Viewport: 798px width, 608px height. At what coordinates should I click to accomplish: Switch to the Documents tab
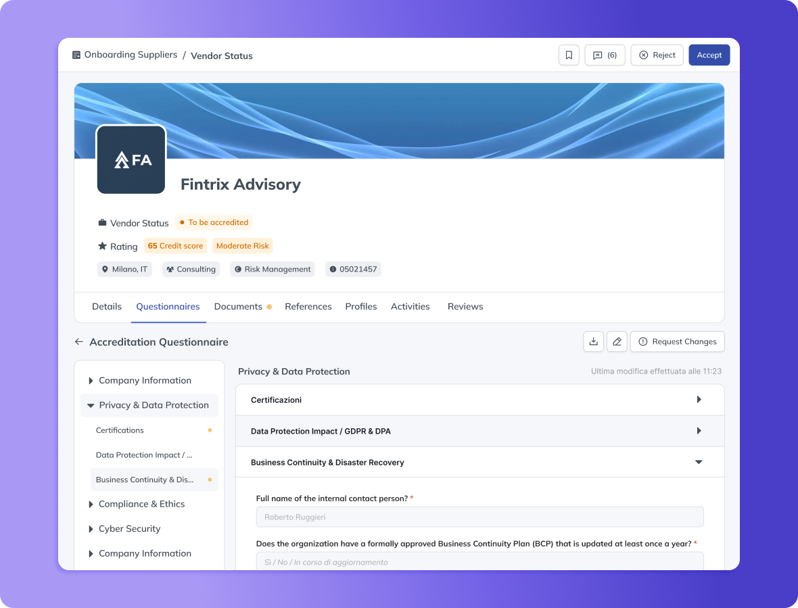pos(238,307)
